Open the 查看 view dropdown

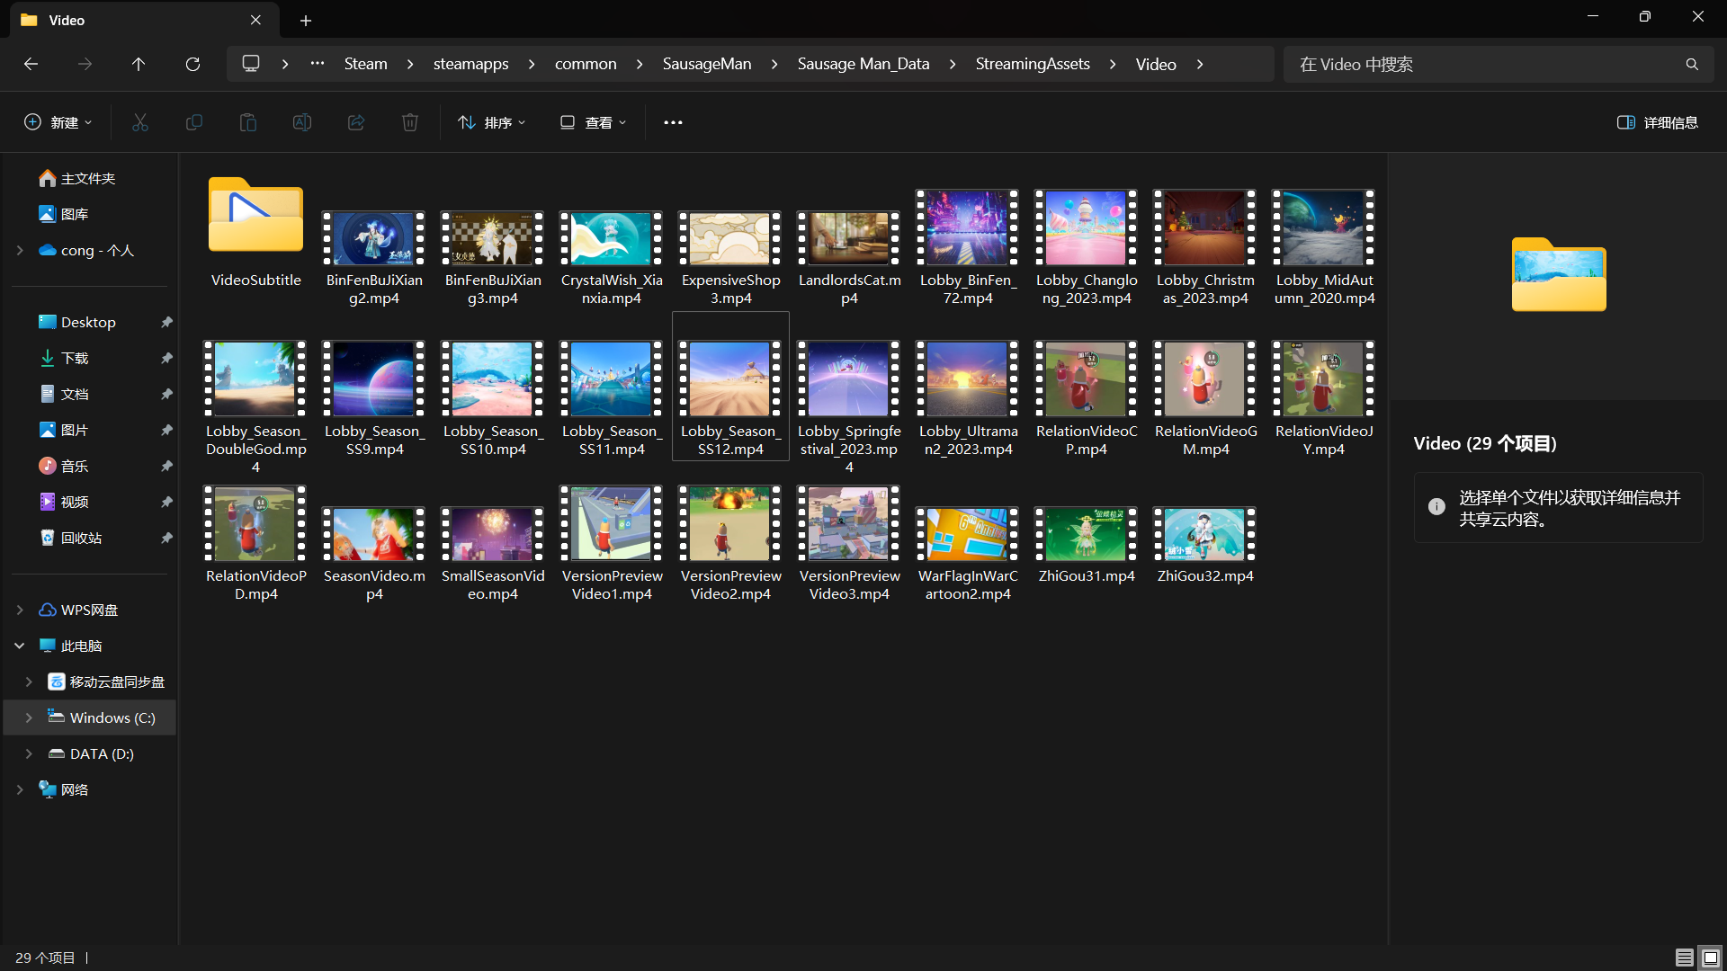point(593,122)
